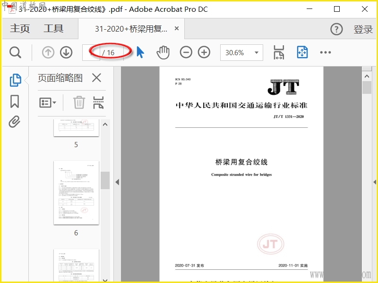Zoom in with the plus button
The image size is (378, 283).
pos(204,52)
